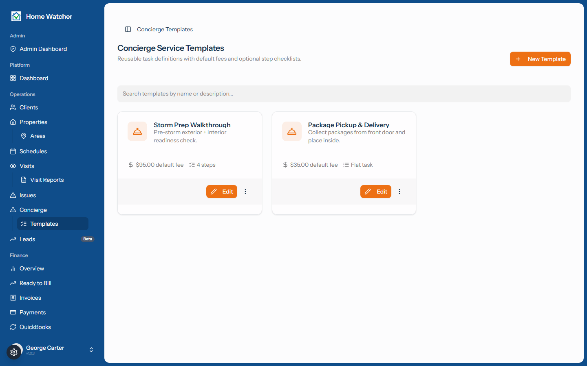Edit the Package Pickup & Delivery template
587x366 pixels.
coord(376,192)
